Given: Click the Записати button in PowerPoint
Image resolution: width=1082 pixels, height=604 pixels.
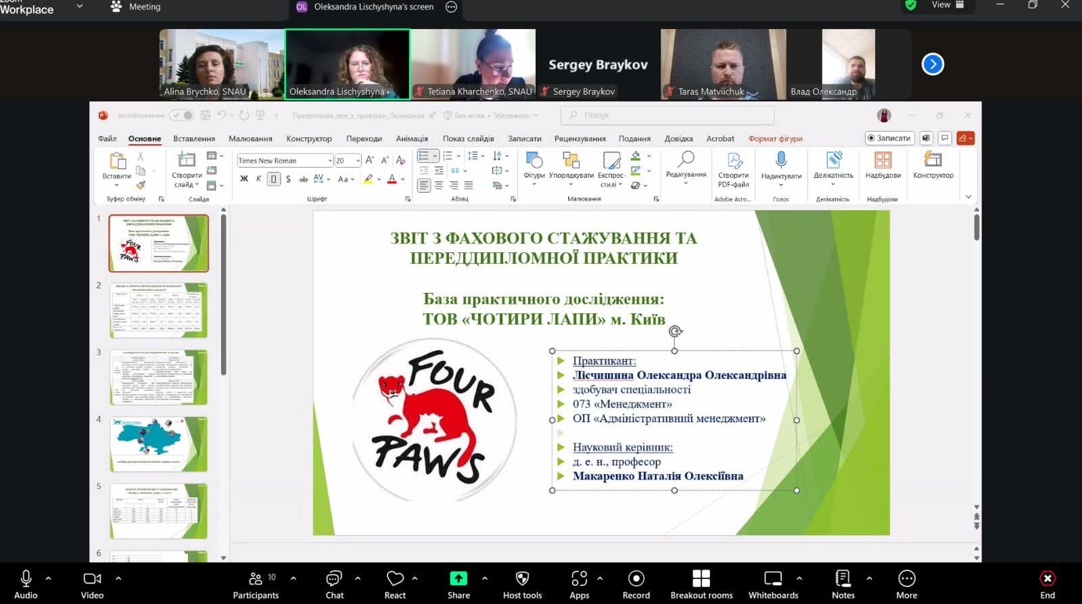Looking at the screenshot, I should 889,138.
